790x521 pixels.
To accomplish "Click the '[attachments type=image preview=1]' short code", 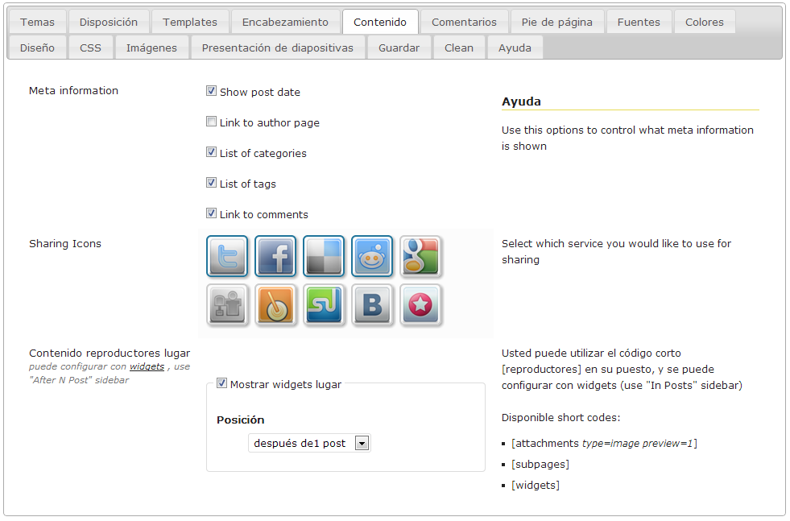I will (604, 444).
